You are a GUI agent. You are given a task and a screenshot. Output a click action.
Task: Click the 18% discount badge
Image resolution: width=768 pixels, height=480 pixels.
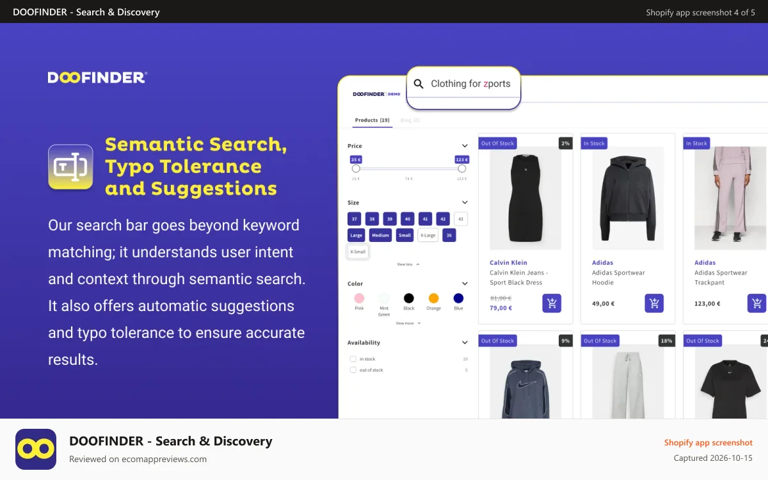pyautogui.click(x=666, y=340)
